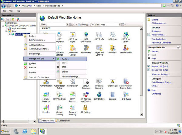182x135 pixels.
Task: Open the SSL Settings feature
Action: point(86,109)
